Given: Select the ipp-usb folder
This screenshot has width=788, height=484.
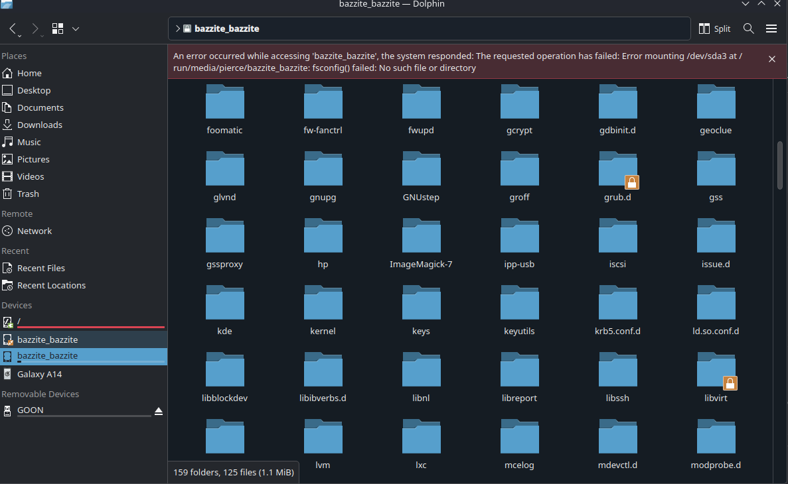Looking at the screenshot, I should [519, 243].
